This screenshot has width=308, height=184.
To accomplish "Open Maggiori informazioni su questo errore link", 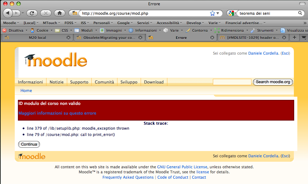I will (x=57, y=113).
